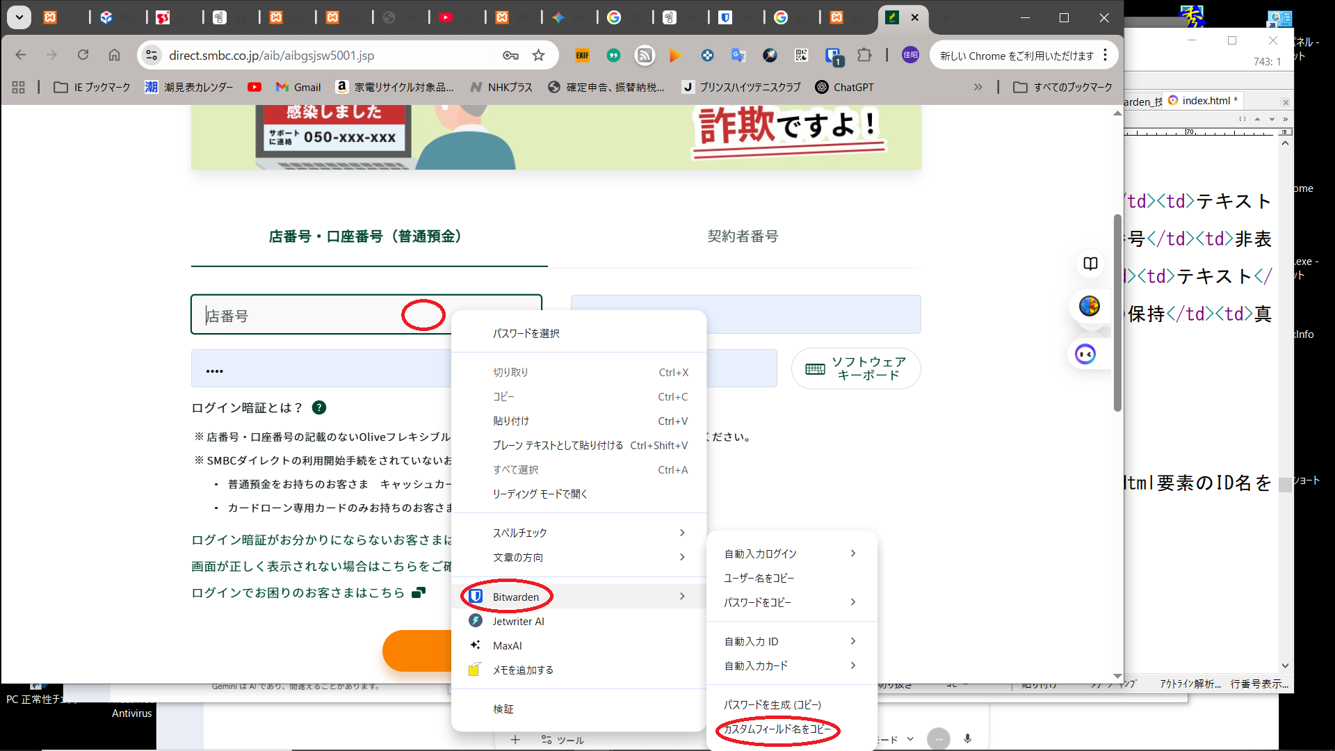Show more bookmarks via the overflow chevron
The height and width of the screenshot is (751, 1335).
pyautogui.click(x=978, y=87)
